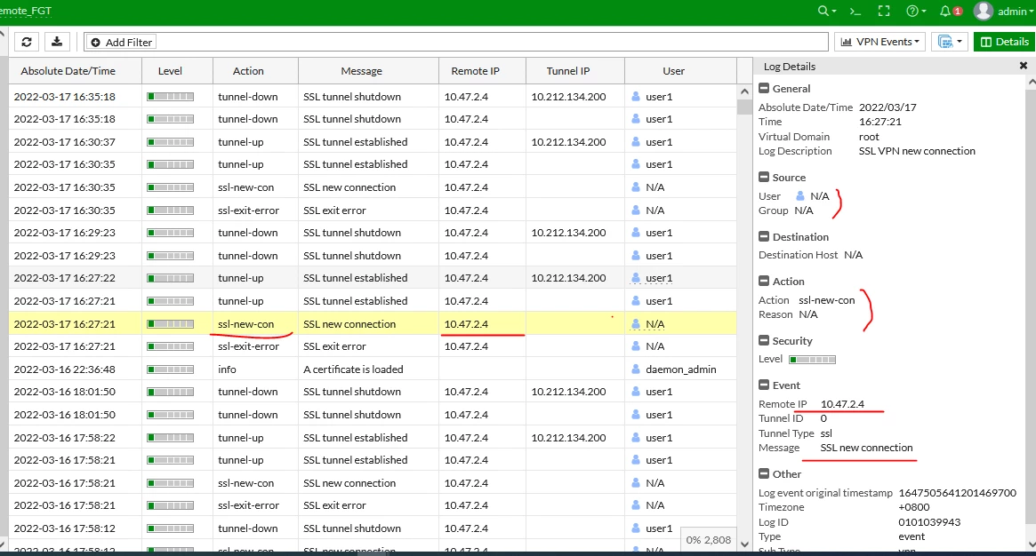Collapse the Event section toggle

point(764,385)
